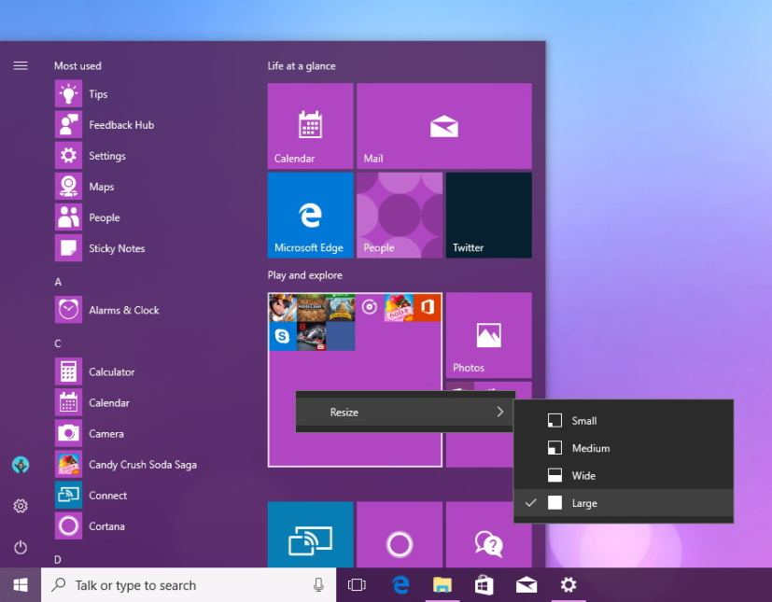Viewport: 772px width, 602px height.
Task: Open Mail from the taskbar
Action: (x=526, y=585)
